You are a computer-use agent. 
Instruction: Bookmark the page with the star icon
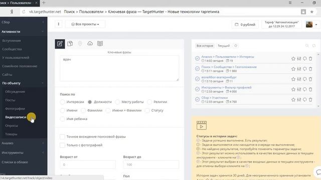point(312,12)
